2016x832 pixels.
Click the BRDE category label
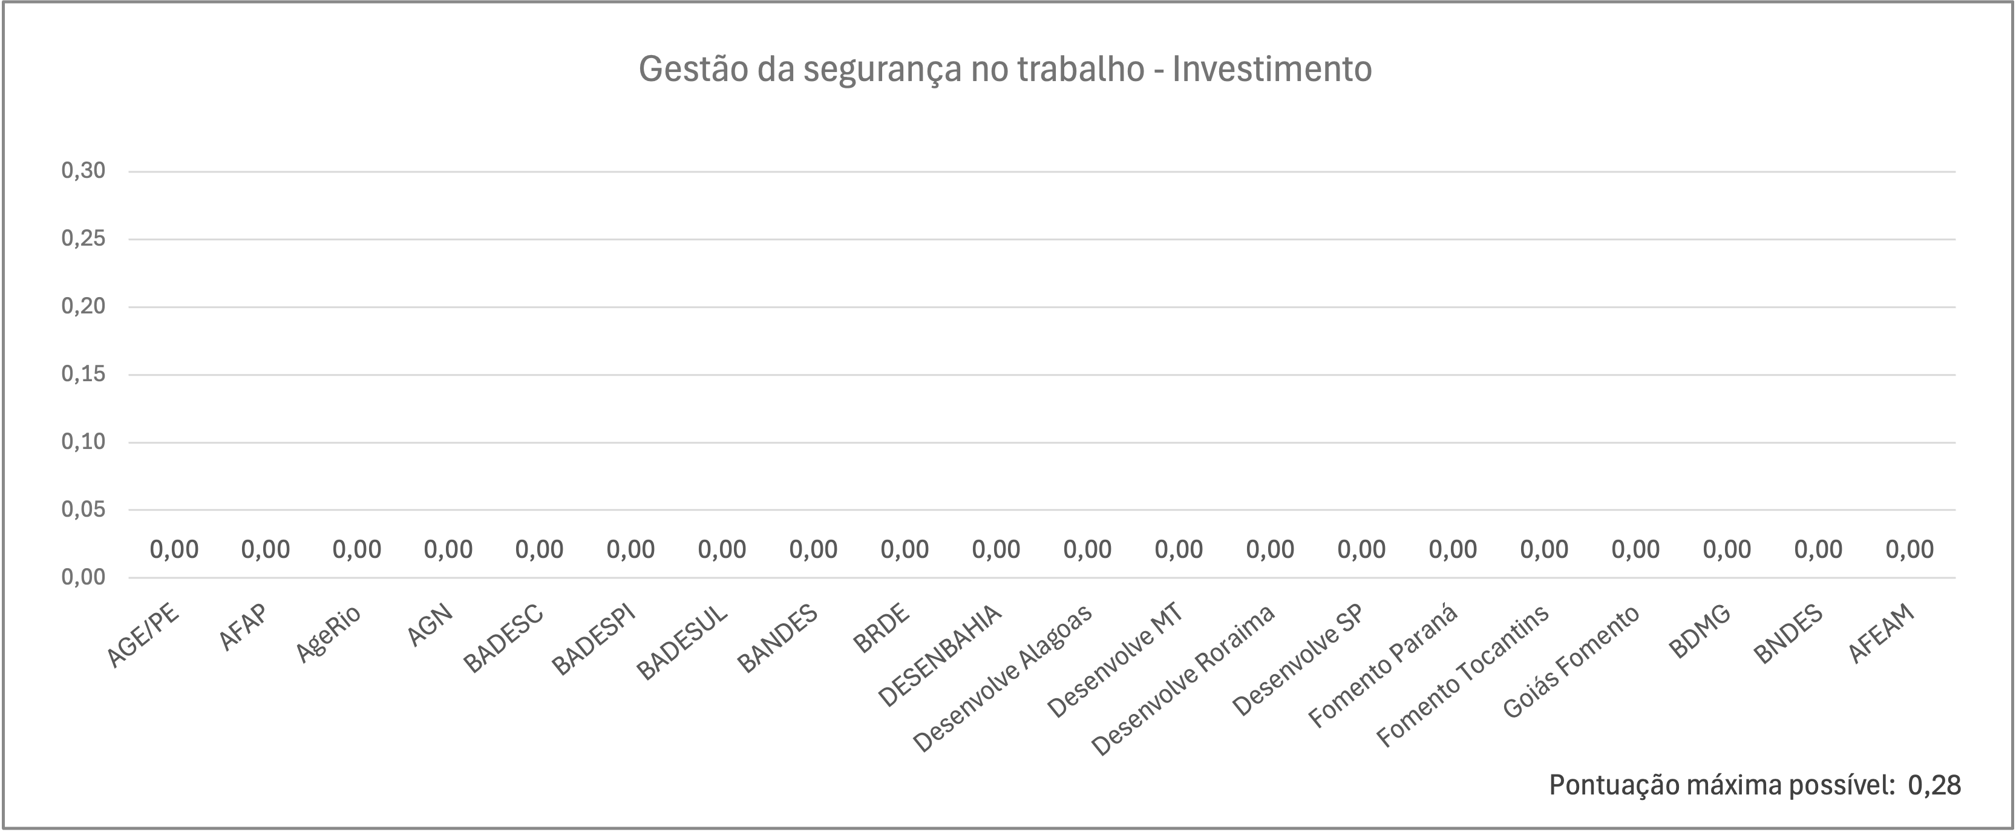(881, 627)
